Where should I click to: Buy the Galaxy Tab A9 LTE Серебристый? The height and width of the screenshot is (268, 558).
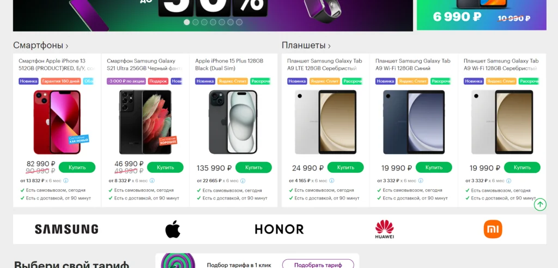[345, 167]
